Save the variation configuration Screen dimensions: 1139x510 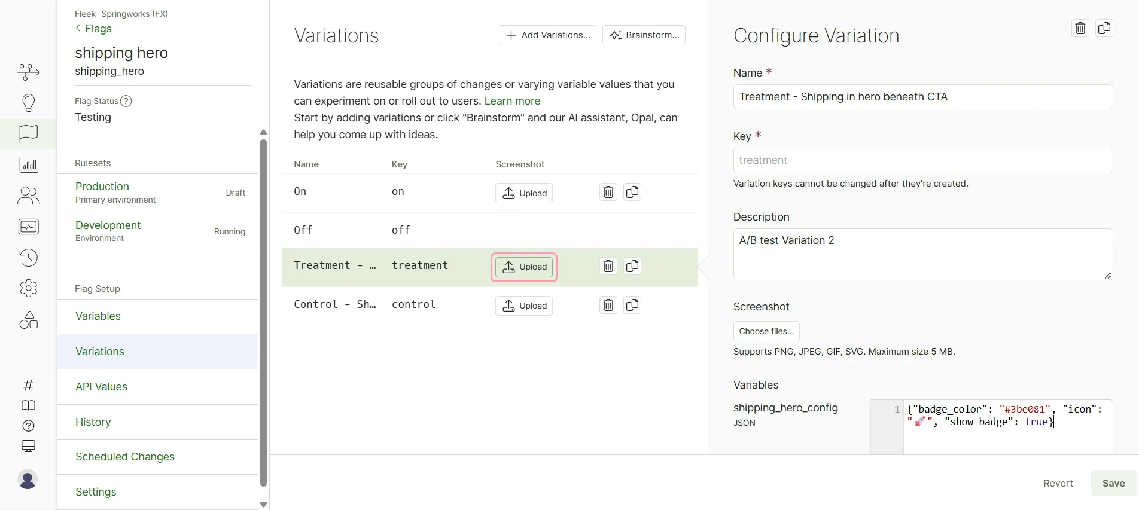(x=1113, y=483)
